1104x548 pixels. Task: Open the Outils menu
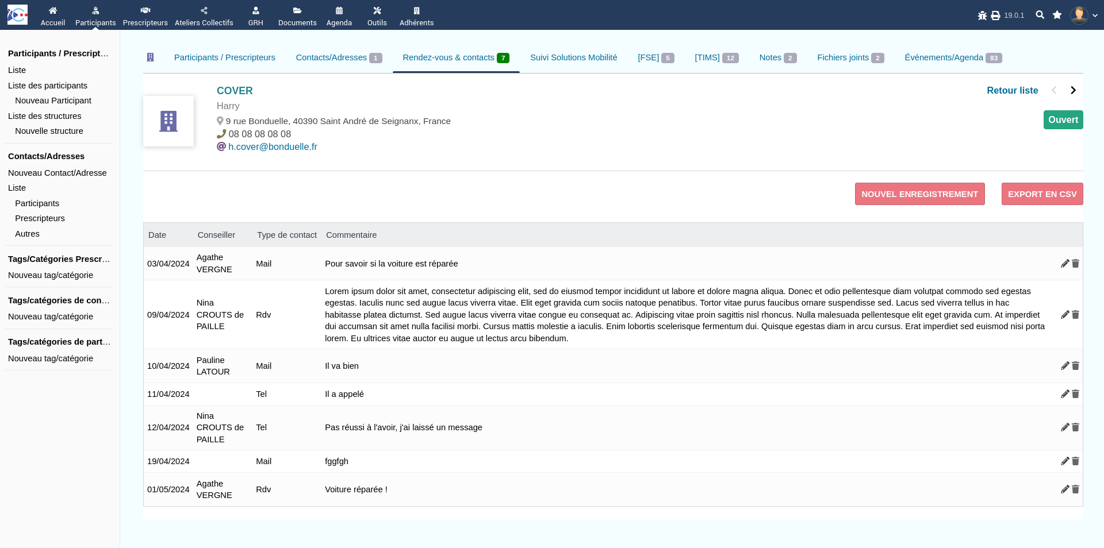pos(377,16)
